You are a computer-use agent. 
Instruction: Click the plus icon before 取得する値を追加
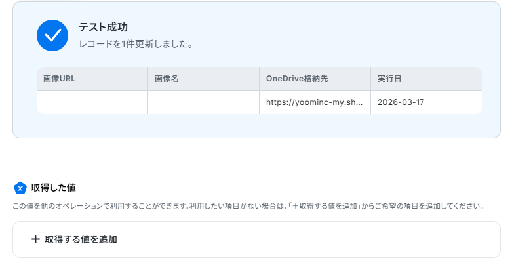point(35,239)
